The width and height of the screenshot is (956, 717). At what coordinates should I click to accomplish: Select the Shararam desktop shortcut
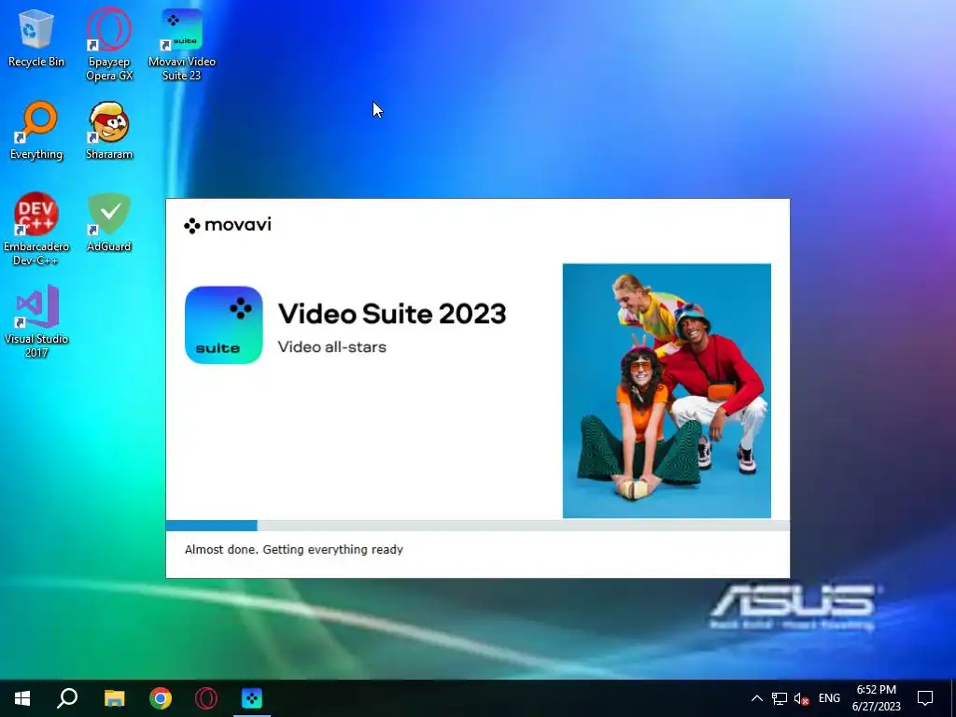click(x=109, y=131)
